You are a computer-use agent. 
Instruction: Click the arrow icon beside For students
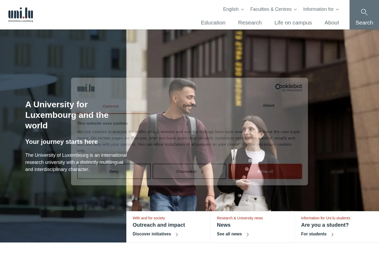[332, 234]
